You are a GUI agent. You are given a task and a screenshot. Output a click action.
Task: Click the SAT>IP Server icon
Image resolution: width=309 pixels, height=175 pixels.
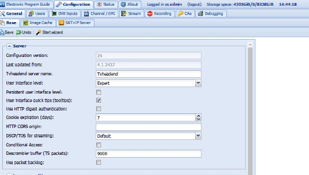coord(62,23)
